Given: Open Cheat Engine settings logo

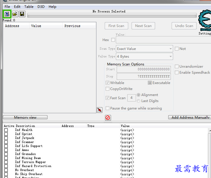Looking at the screenshot, I should tap(205, 20).
